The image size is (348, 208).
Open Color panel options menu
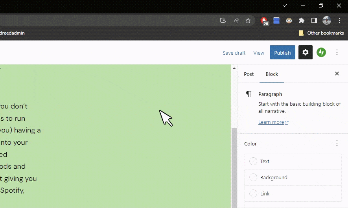tap(337, 144)
